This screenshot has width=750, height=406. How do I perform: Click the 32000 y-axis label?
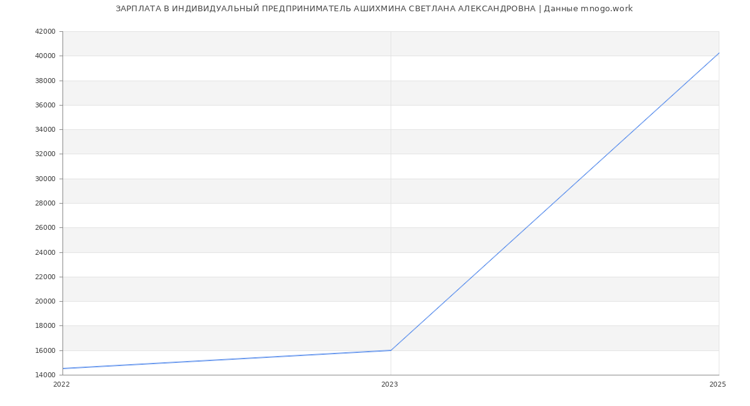pyautogui.click(x=45, y=154)
